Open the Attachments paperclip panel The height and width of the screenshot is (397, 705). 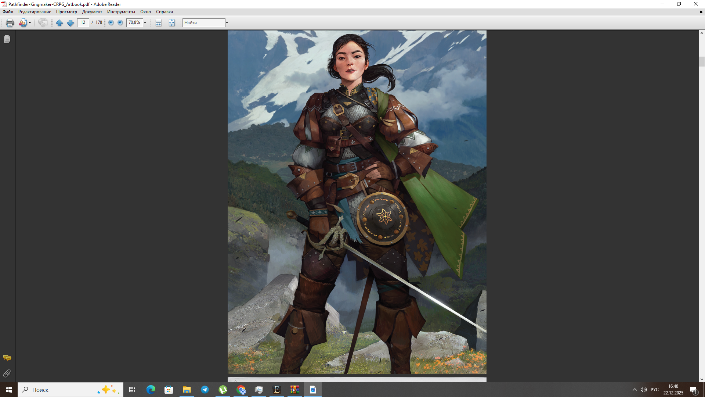click(7, 373)
